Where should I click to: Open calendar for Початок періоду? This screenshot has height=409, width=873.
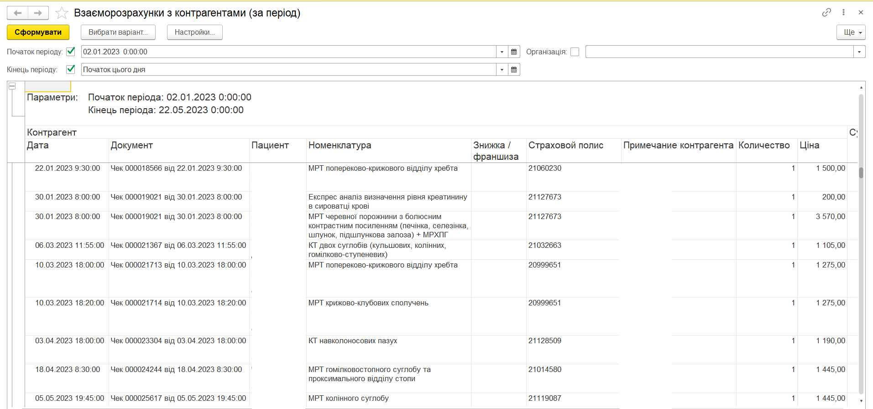tap(514, 52)
